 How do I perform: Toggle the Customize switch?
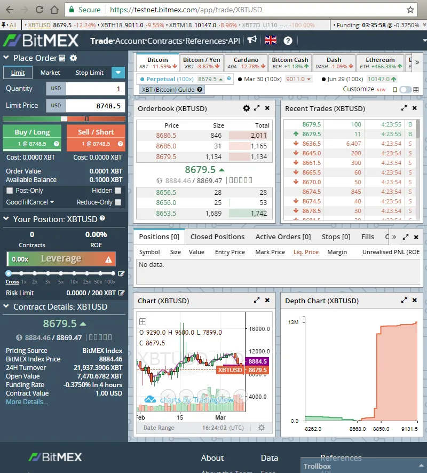click(405, 90)
